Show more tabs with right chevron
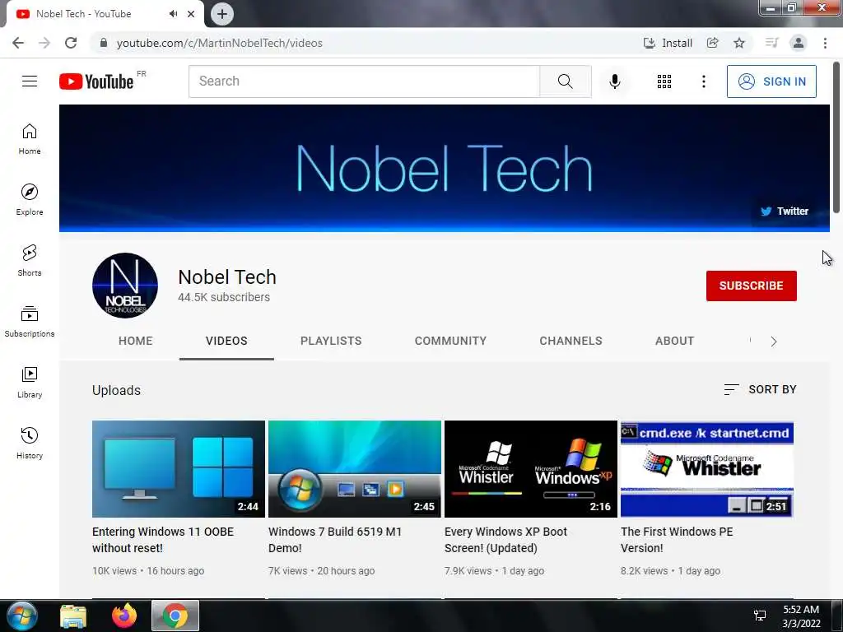 [x=773, y=342]
